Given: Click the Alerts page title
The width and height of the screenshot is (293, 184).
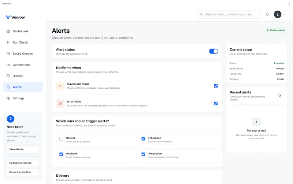Looking at the screenshot, I should click(61, 31).
